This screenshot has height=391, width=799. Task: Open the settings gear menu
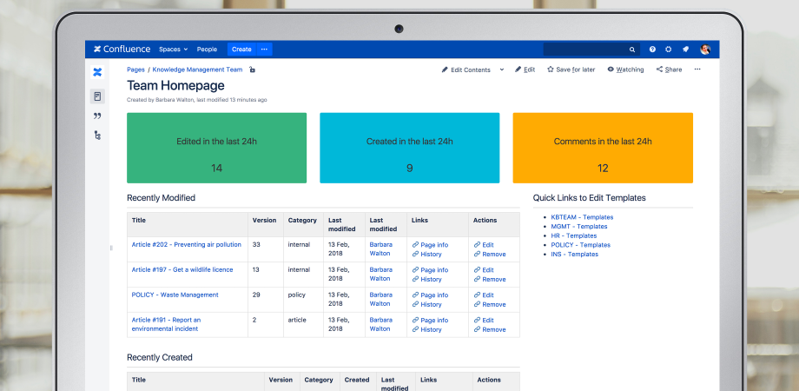[x=669, y=50]
